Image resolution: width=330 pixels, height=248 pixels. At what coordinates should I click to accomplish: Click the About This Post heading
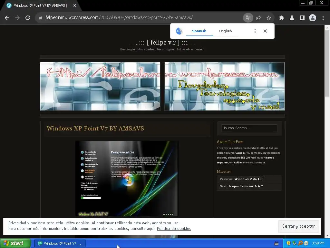click(230, 142)
